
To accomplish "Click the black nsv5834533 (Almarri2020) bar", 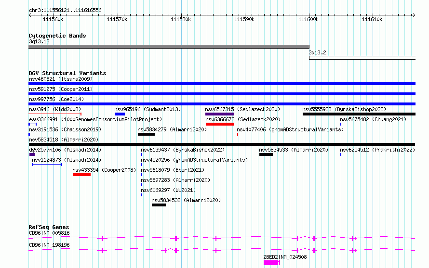I will (266, 154).
